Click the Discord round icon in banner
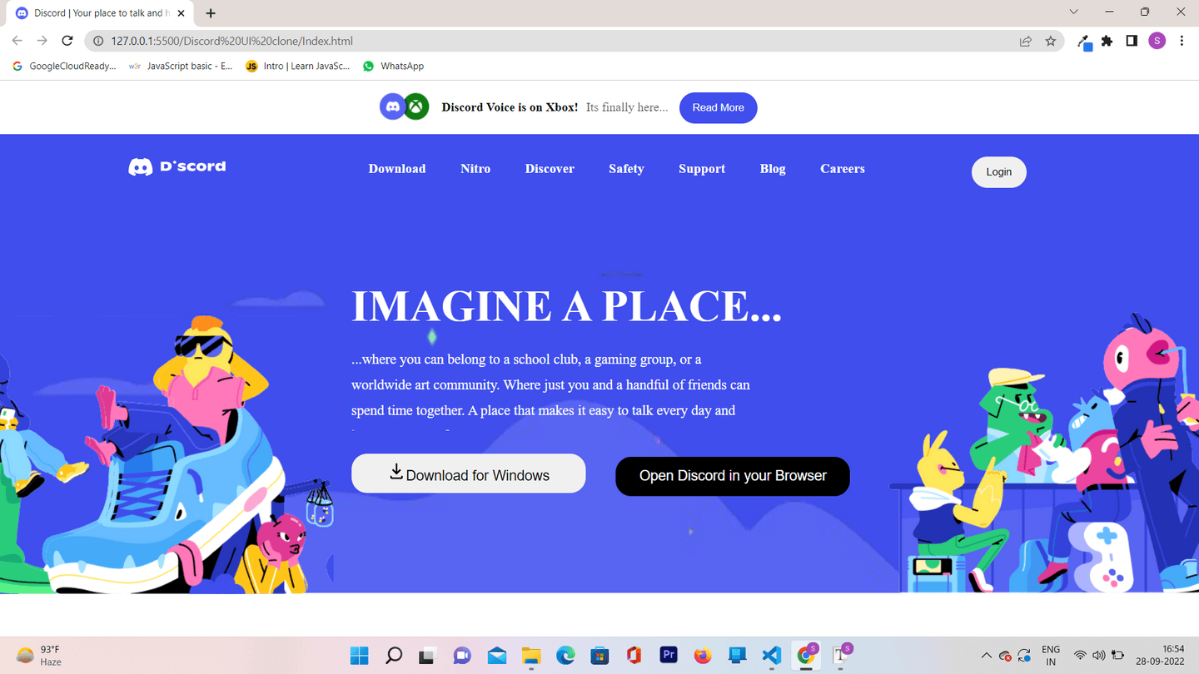This screenshot has height=674, width=1199. tap(393, 107)
